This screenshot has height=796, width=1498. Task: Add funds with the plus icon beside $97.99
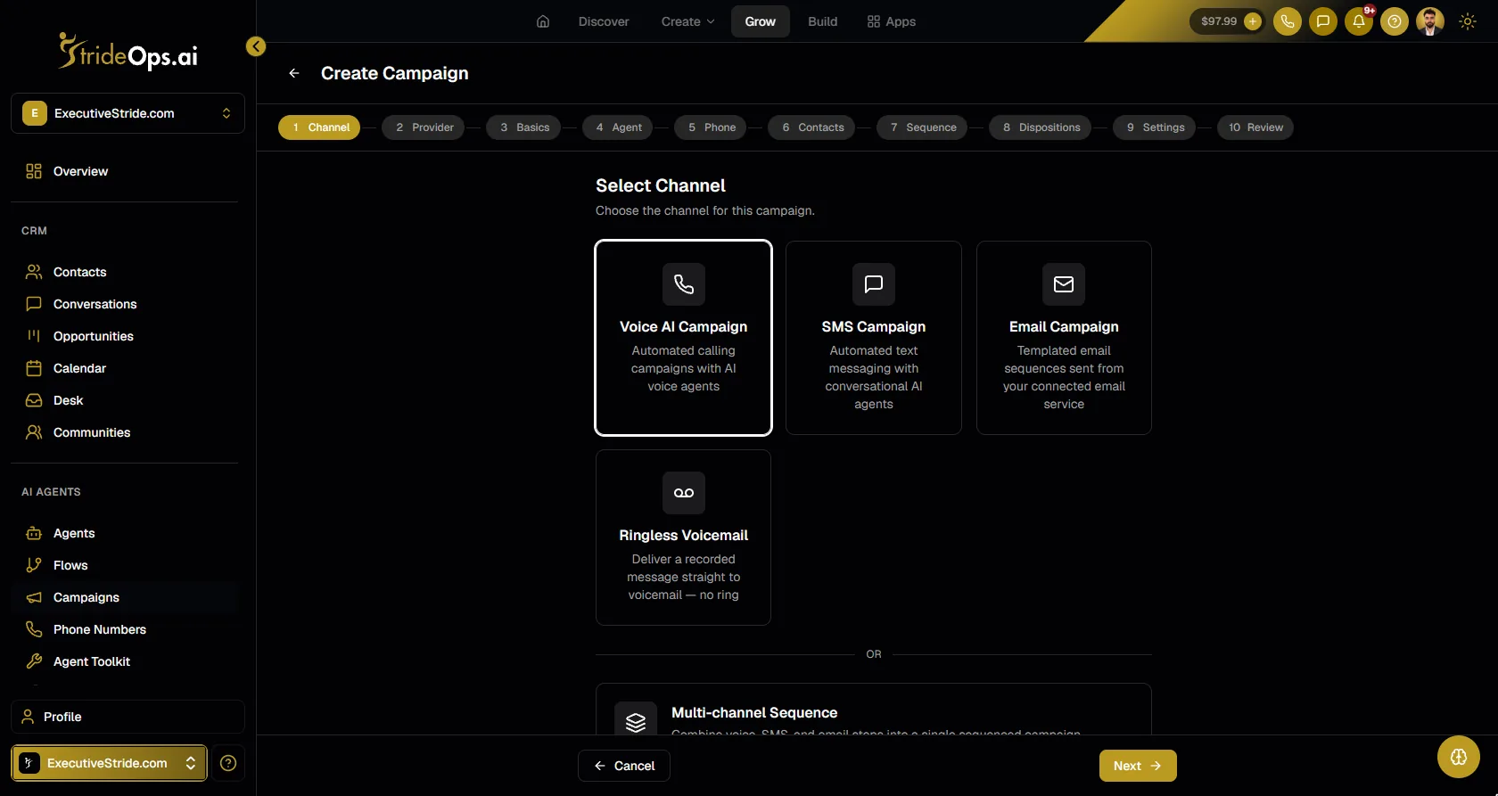coord(1252,21)
